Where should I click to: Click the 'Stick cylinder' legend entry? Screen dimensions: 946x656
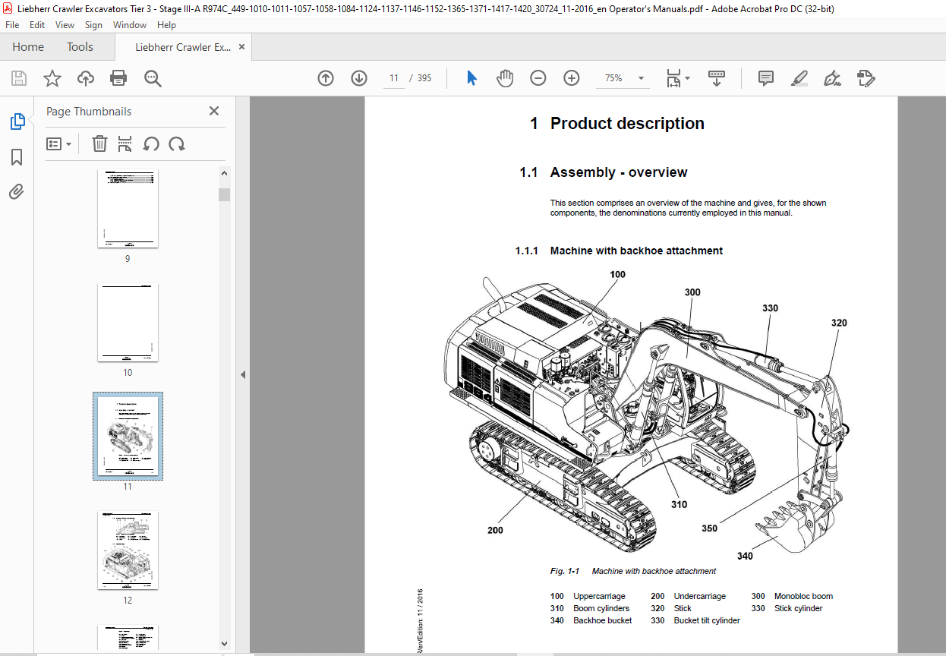tap(798, 608)
